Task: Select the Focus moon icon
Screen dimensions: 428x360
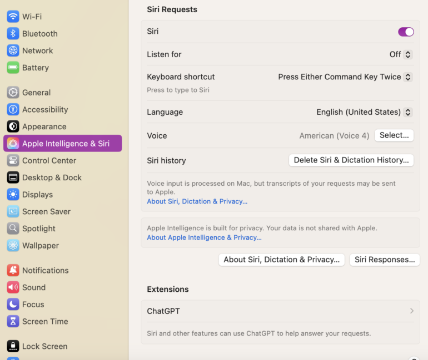Action: (13, 304)
